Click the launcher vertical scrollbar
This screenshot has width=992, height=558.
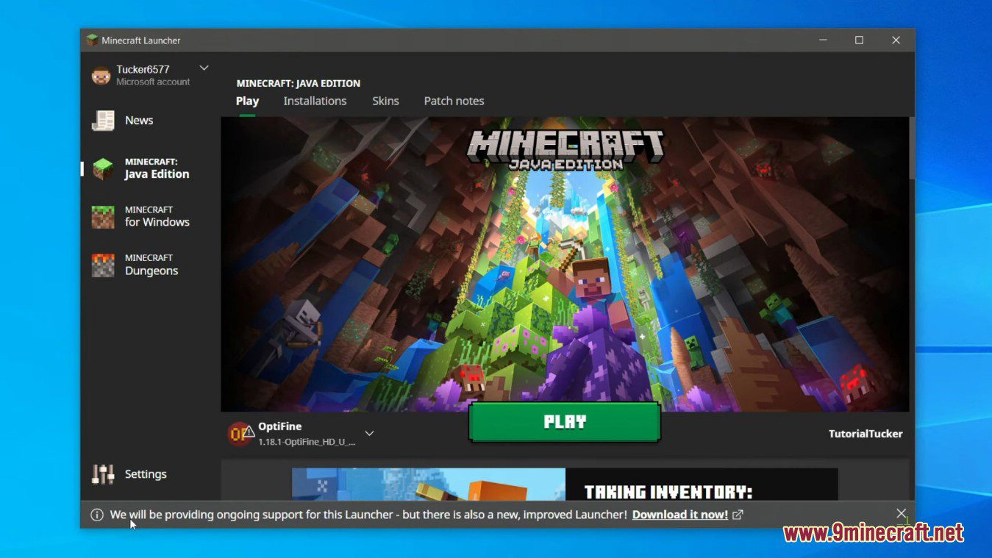(x=912, y=147)
